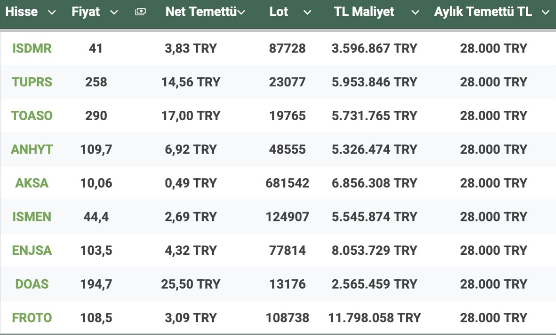This screenshot has width=556, height=335.
Task: Select AKSA price cell 10,06
Action: pos(96,183)
